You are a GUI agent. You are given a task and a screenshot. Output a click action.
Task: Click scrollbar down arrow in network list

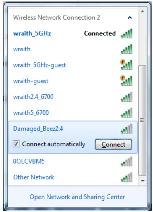pyautogui.click(x=143, y=181)
